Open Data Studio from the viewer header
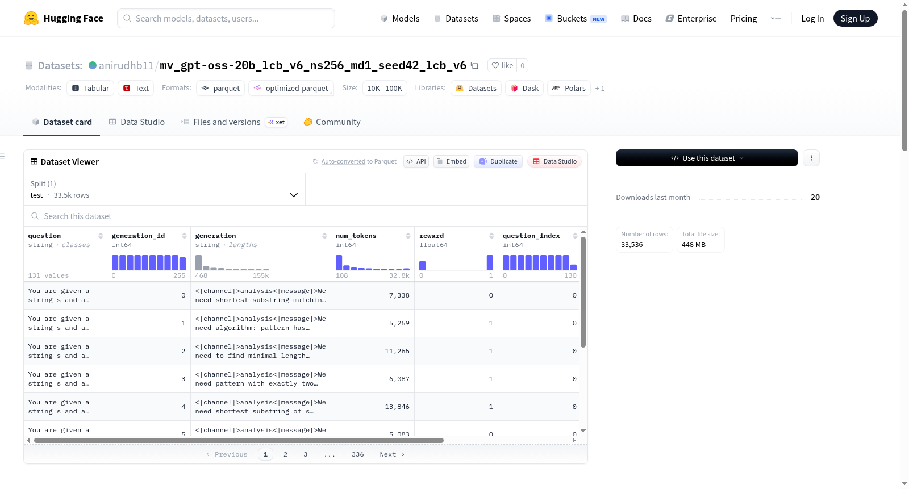 tap(554, 161)
